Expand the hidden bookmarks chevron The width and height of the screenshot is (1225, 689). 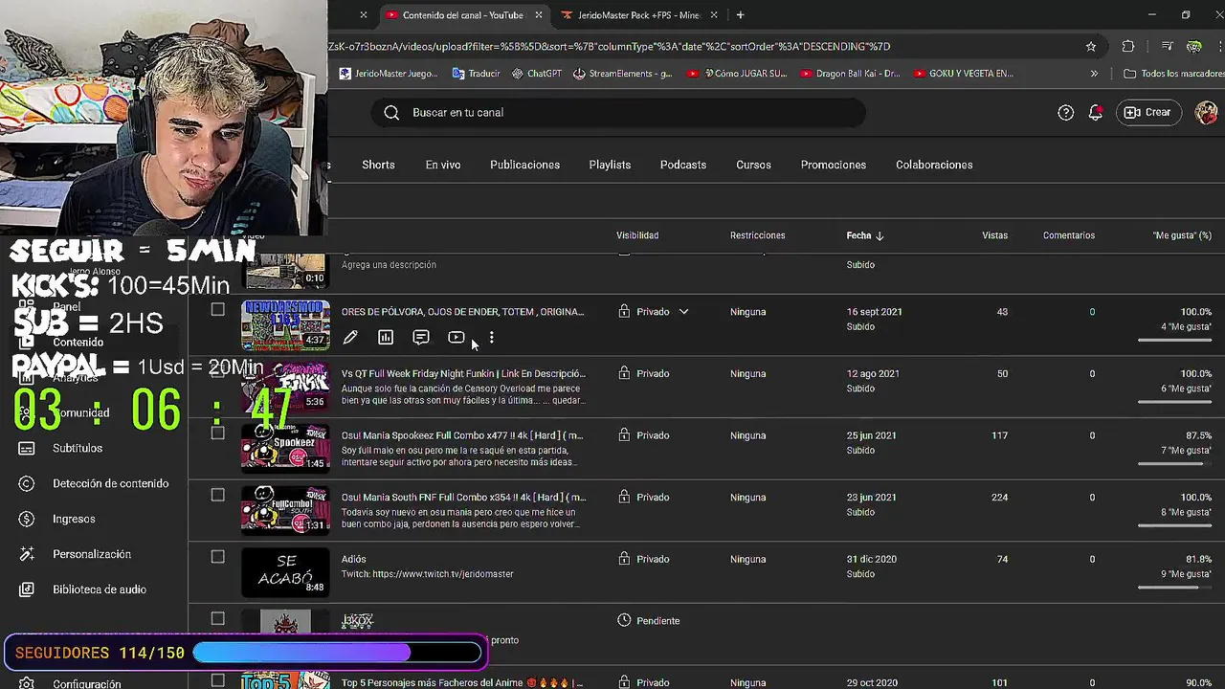[x=1094, y=74]
